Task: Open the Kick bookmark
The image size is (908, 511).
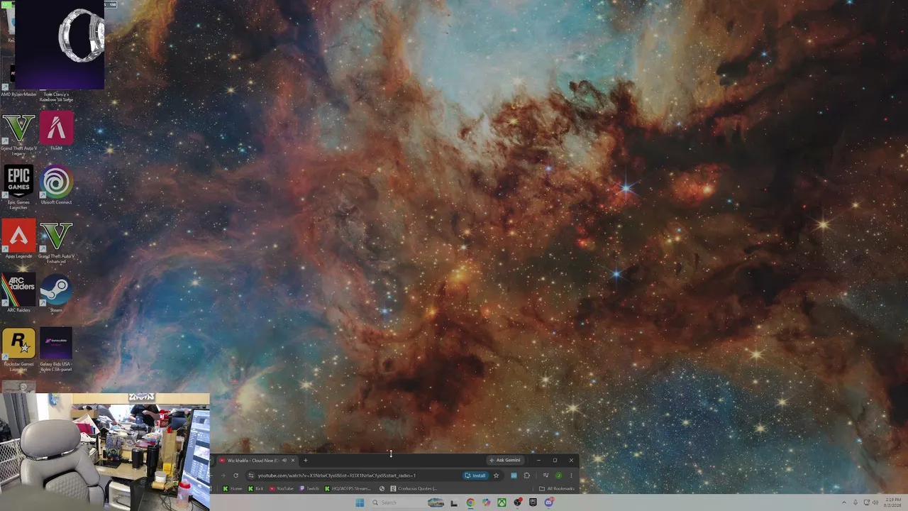Action: [x=255, y=488]
